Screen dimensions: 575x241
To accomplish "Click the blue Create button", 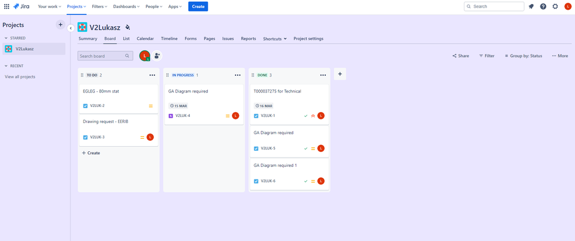I will point(198,6).
